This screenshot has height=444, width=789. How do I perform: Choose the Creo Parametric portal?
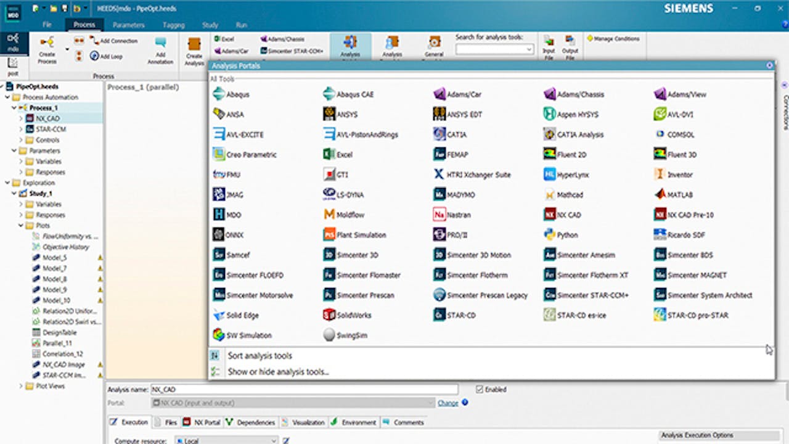[x=244, y=155]
